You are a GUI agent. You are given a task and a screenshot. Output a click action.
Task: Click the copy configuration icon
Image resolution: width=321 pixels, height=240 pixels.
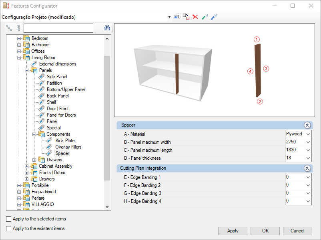pos(186,17)
